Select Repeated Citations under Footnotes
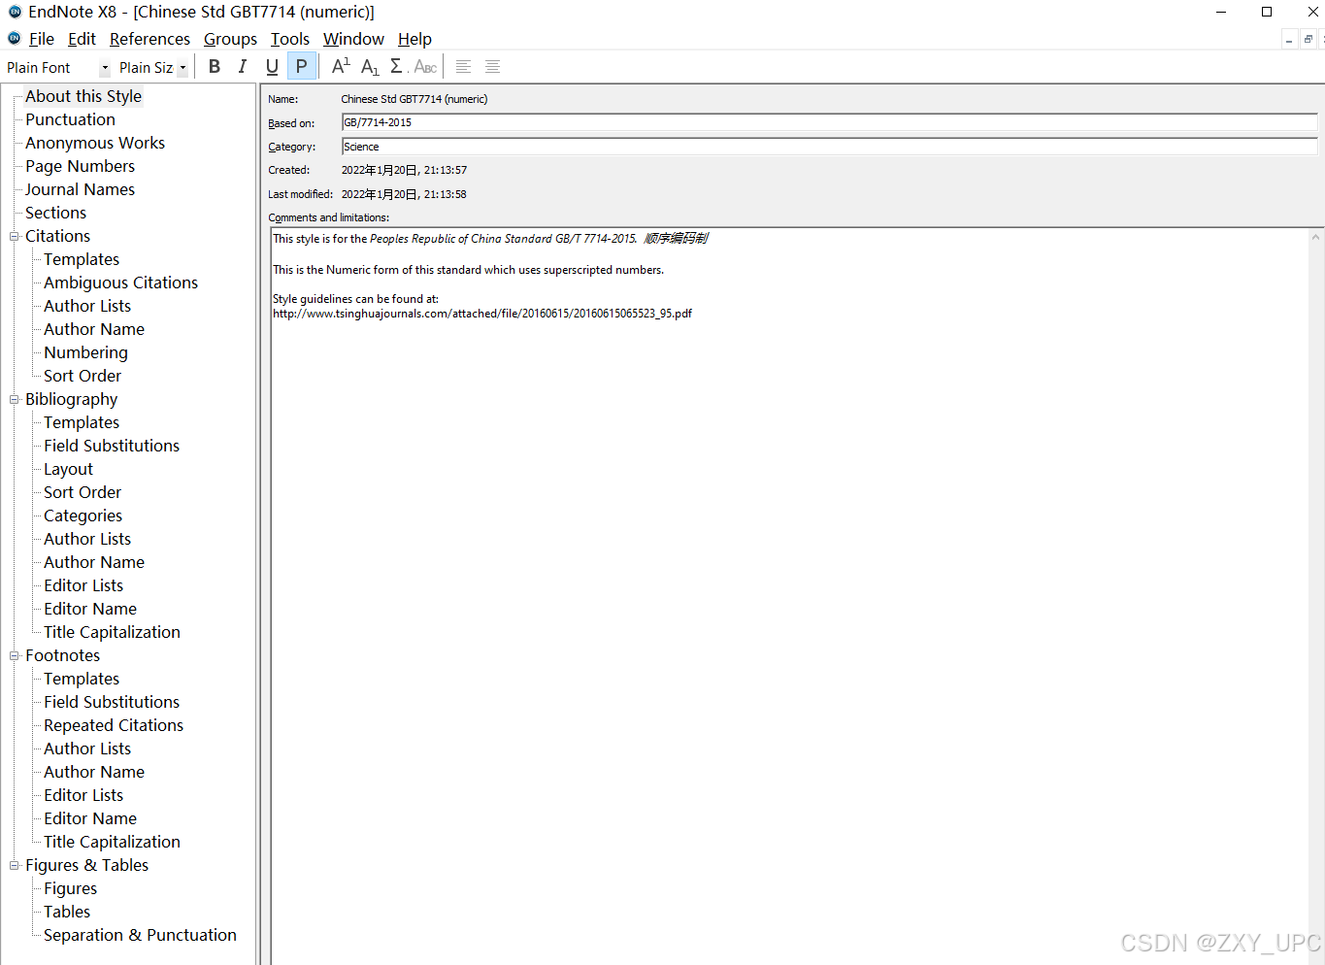 click(114, 725)
